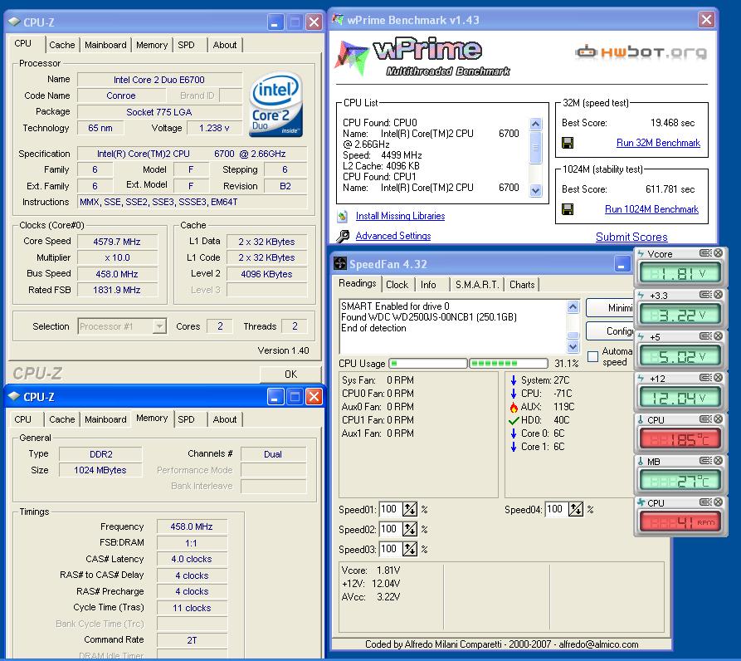The height and width of the screenshot is (661, 741).
Task: Click Run 1024M Benchmark link
Action: click(x=651, y=209)
